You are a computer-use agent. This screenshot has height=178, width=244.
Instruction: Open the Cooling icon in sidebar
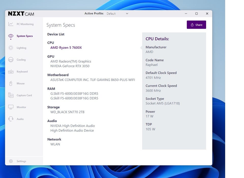click(x=11, y=60)
